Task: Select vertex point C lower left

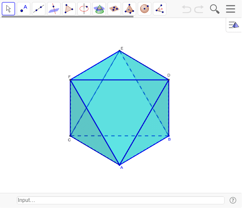Action: pos(70,136)
